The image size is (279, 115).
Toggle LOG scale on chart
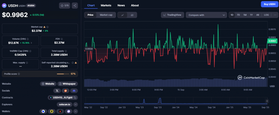(x=266, y=15)
